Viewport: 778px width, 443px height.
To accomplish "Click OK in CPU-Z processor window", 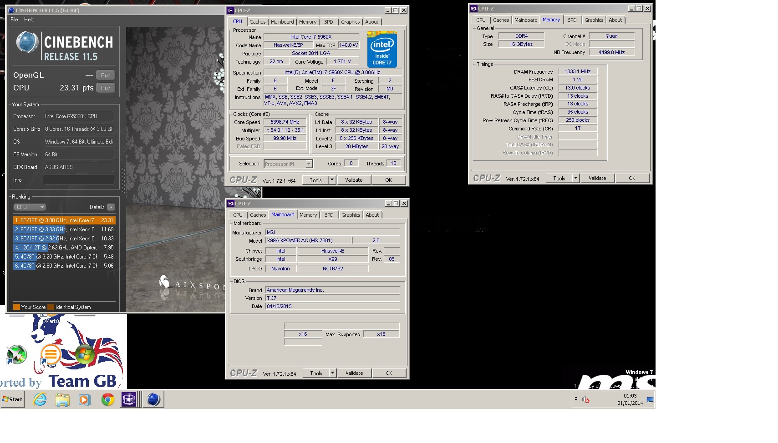I will pos(388,180).
